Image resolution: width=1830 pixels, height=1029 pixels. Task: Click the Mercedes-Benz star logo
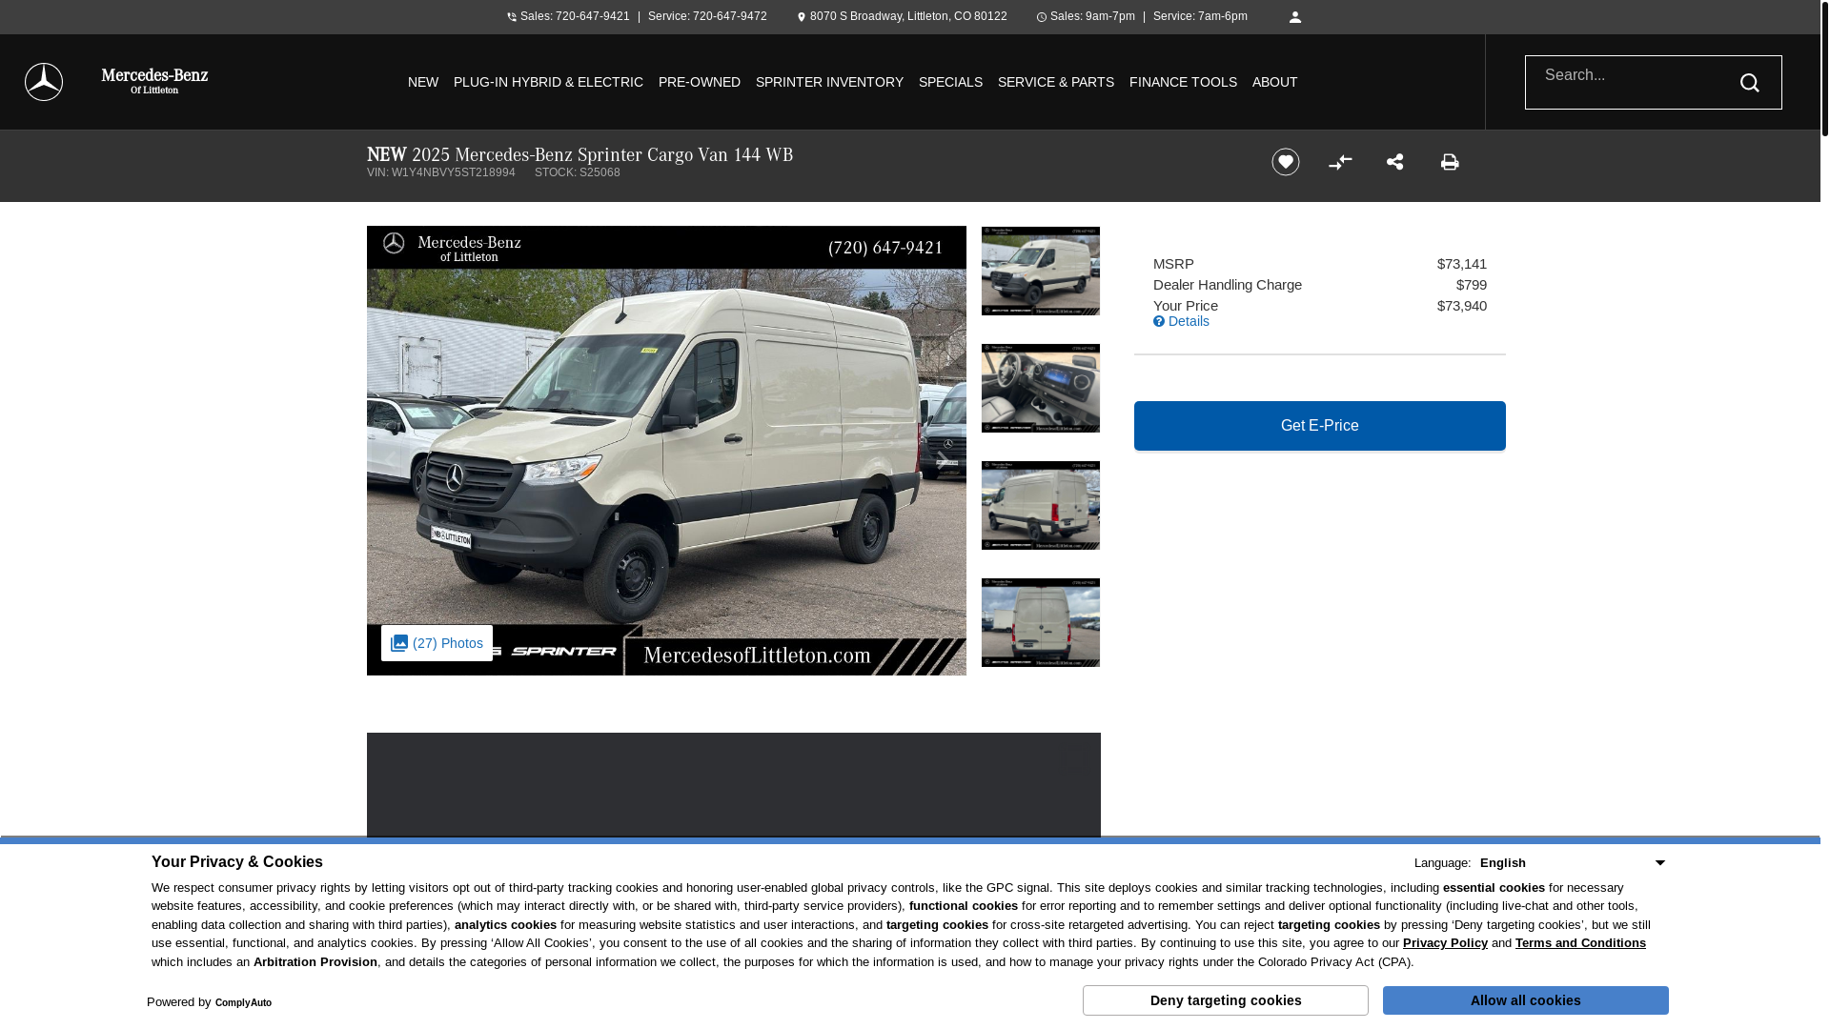44,82
